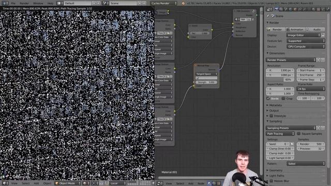
Task: Add a new scene with plus button
Action: [x=140, y=4]
